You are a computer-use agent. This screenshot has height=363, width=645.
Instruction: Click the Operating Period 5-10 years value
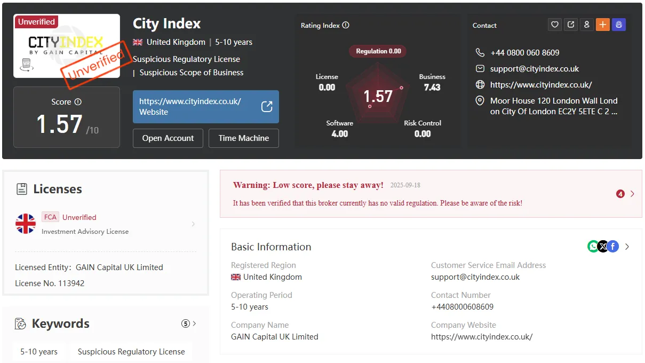tap(250, 306)
